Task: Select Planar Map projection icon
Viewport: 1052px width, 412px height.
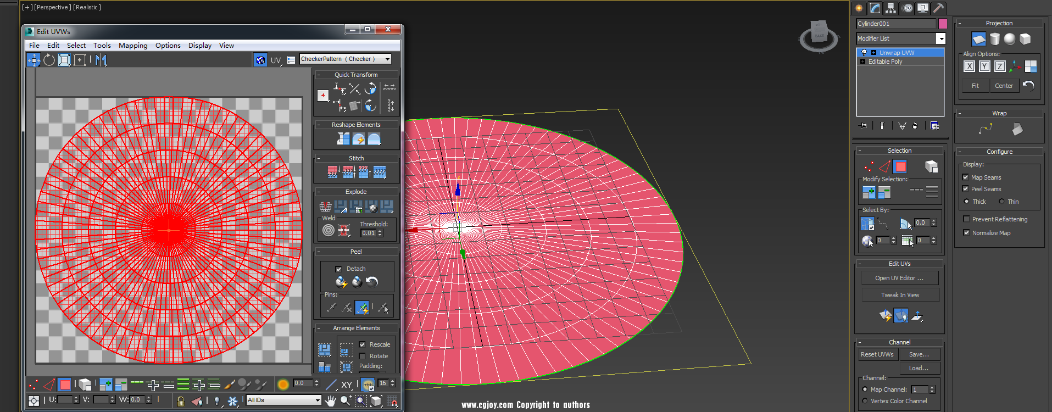Action: pyautogui.click(x=979, y=39)
